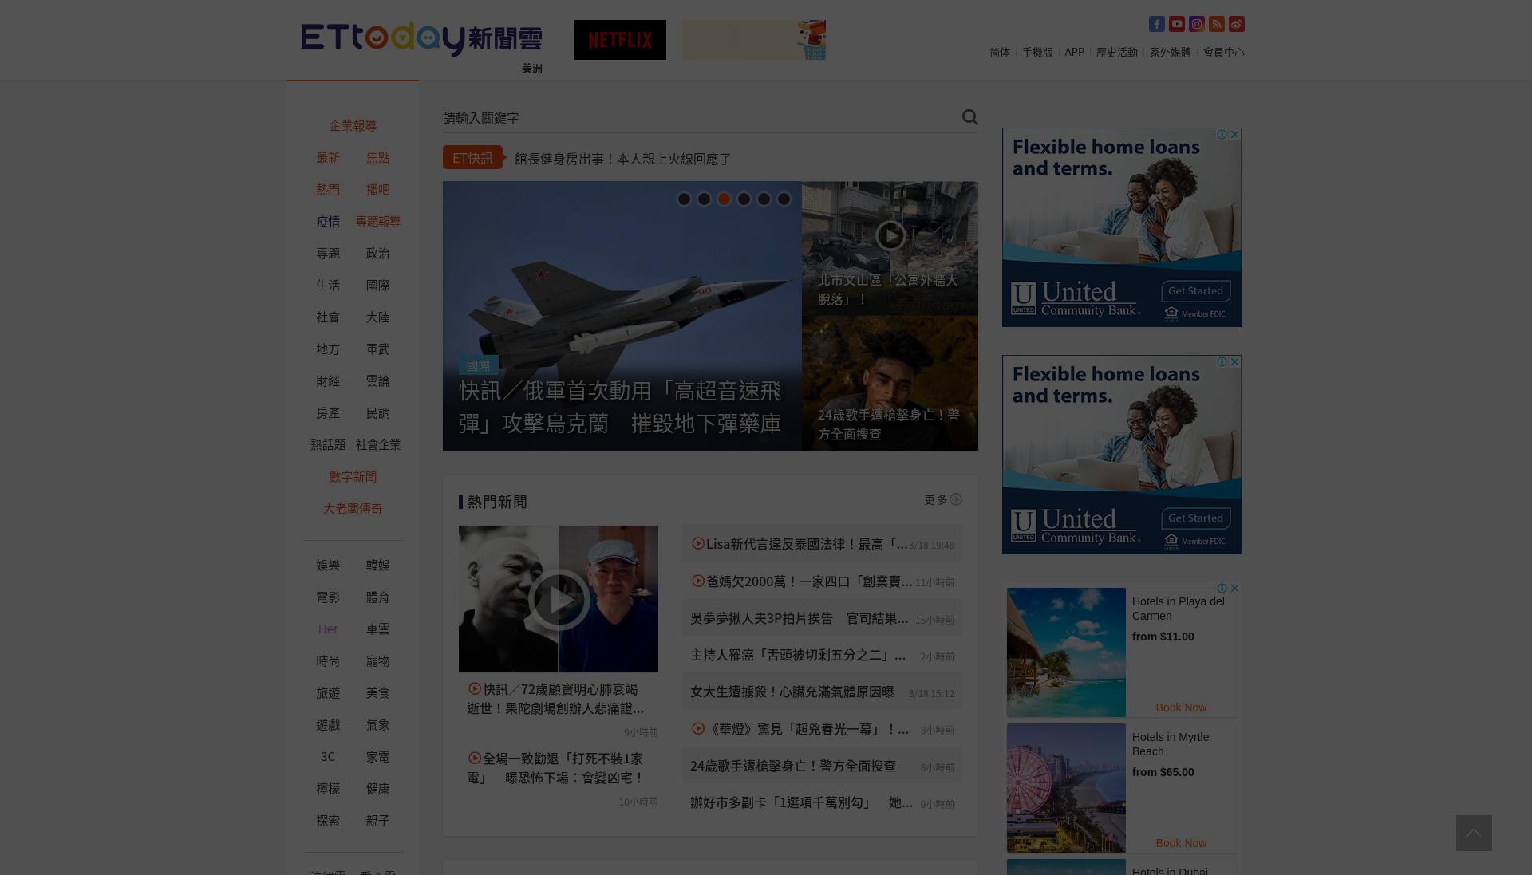The height and width of the screenshot is (875, 1532).
Task: Open 播吧 category
Action: (x=377, y=189)
